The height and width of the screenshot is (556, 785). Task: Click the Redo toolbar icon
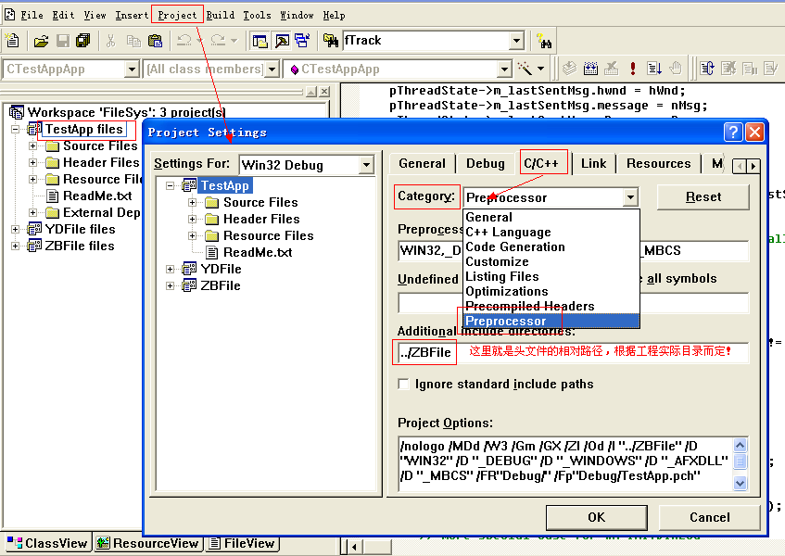[x=219, y=41]
